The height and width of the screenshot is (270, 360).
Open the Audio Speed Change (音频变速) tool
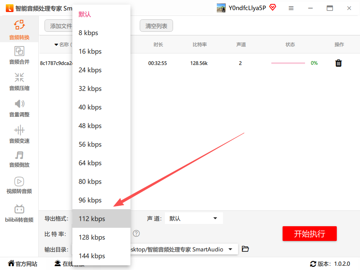pos(19,134)
